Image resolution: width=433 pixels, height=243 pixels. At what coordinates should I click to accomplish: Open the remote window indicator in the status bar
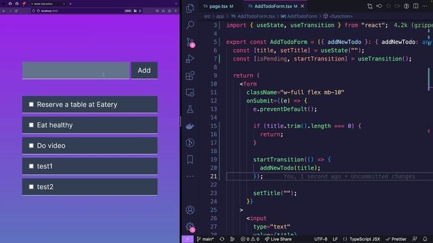(187, 239)
